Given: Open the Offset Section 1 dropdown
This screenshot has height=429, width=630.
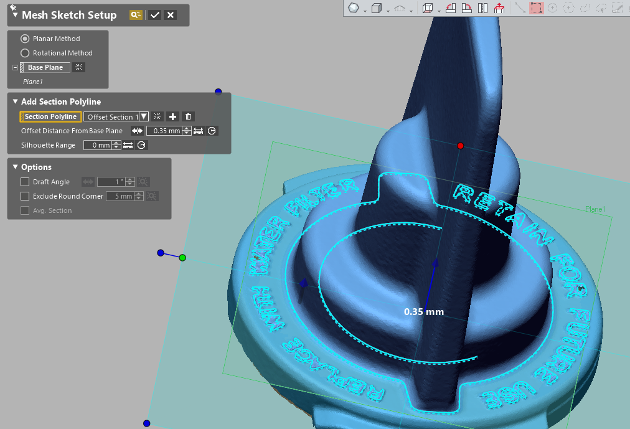Looking at the screenshot, I should [x=143, y=116].
